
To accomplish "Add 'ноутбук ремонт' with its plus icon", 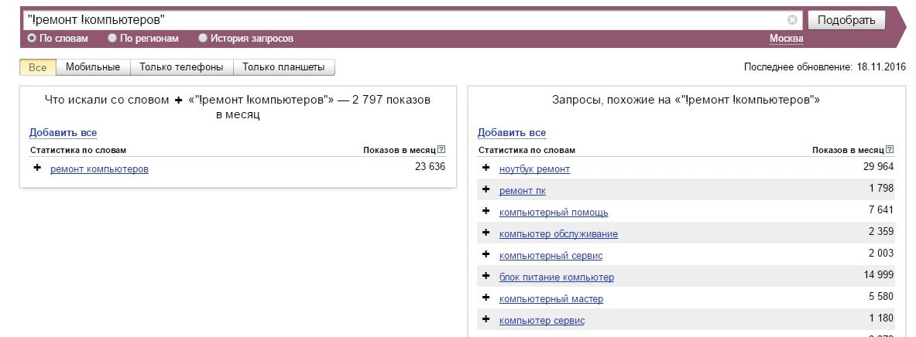I will (485, 168).
